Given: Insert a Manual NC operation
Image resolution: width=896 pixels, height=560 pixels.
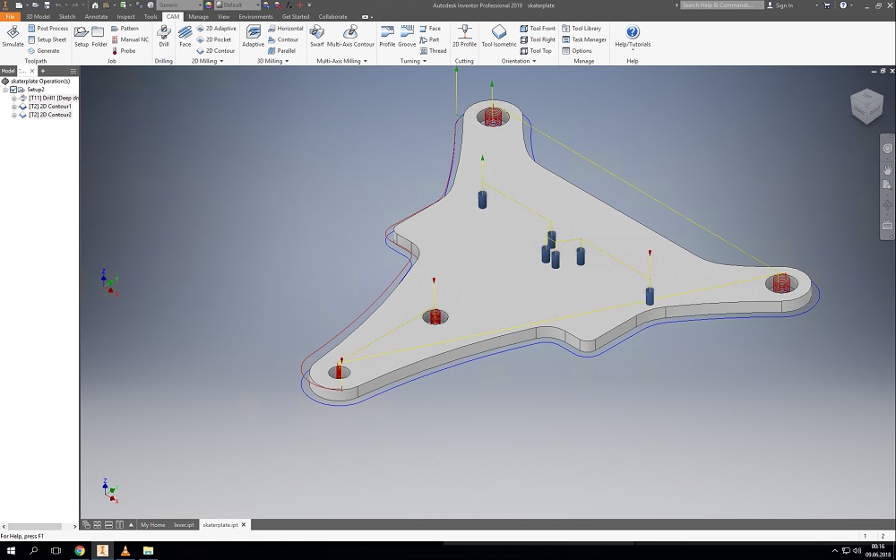Looking at the screenshot, I should point(130,39).
